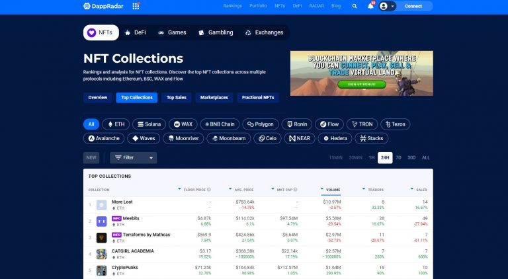The image size is (508, 279).
Task: Switch to the Top Sales tab
Action: [x=176, y=97]
